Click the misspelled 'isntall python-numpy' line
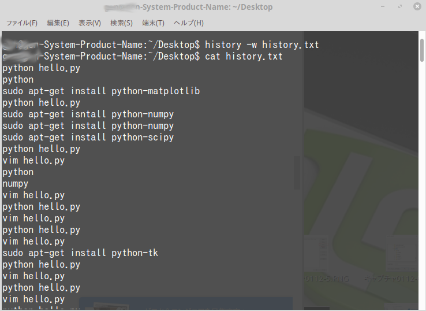The width and height of the screenshot is (426, 311). 88,114
